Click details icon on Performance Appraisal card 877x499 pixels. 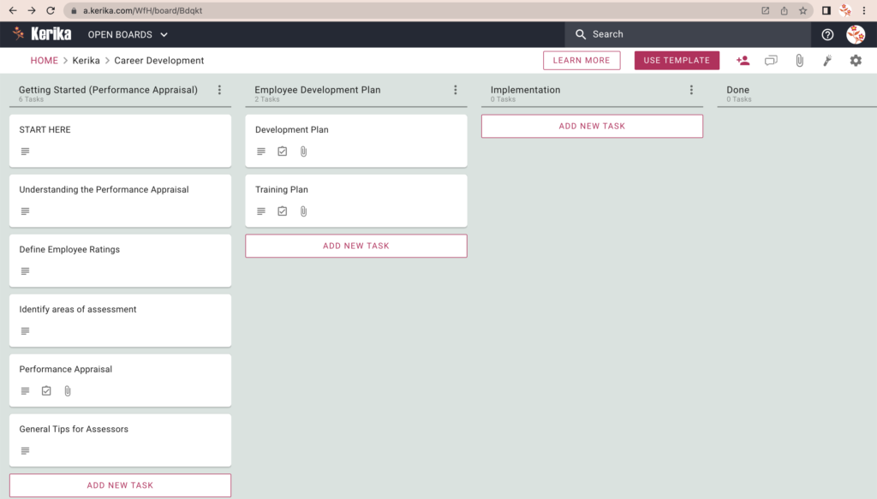[x=25, y=391]
